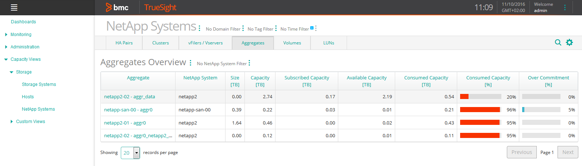Click the TrueSight product title
582x166 pixels.
pos(160,7)
